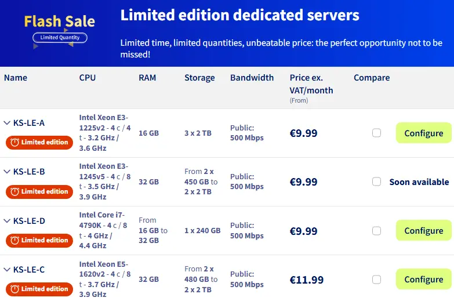454x301 pixels.
Task: Select the KS-LE-A server name
Action: pyautogui.click(x=29, y=123)
